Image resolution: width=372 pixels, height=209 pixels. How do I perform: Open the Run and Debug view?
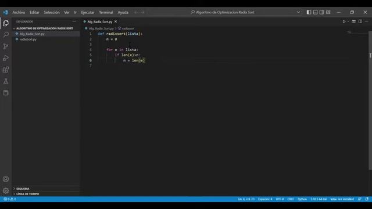tap(6, 58)
